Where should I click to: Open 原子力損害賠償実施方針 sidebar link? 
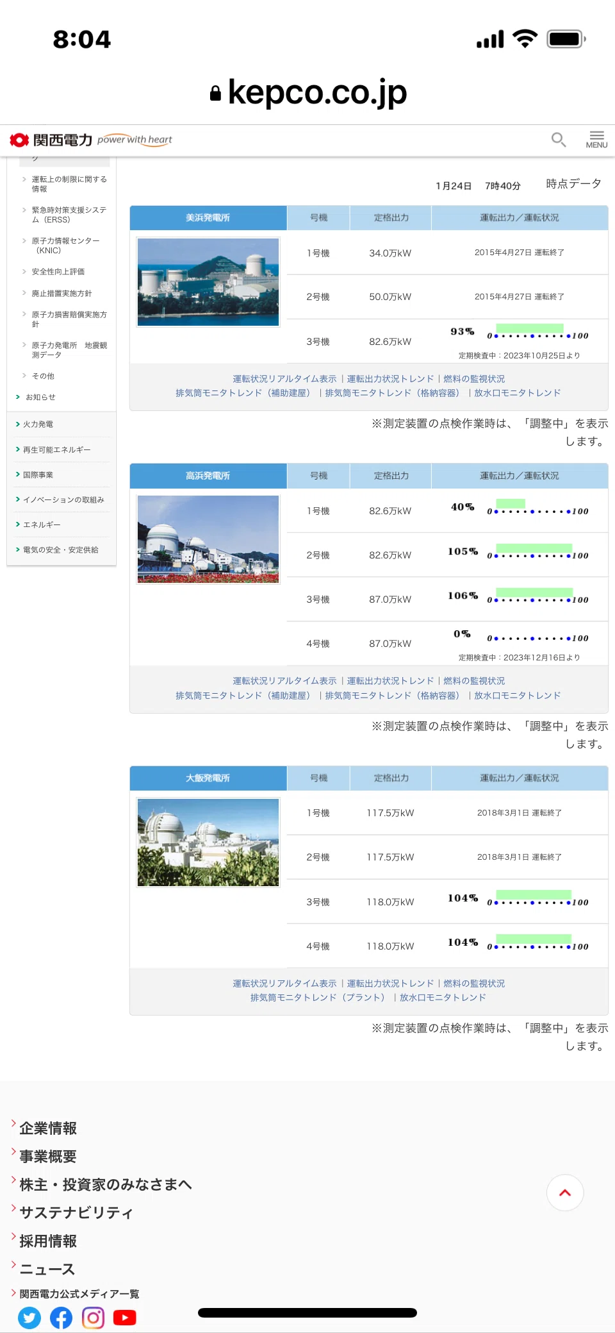(x=69, y=319)
